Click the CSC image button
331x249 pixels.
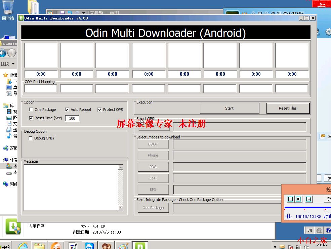(153, 178)
